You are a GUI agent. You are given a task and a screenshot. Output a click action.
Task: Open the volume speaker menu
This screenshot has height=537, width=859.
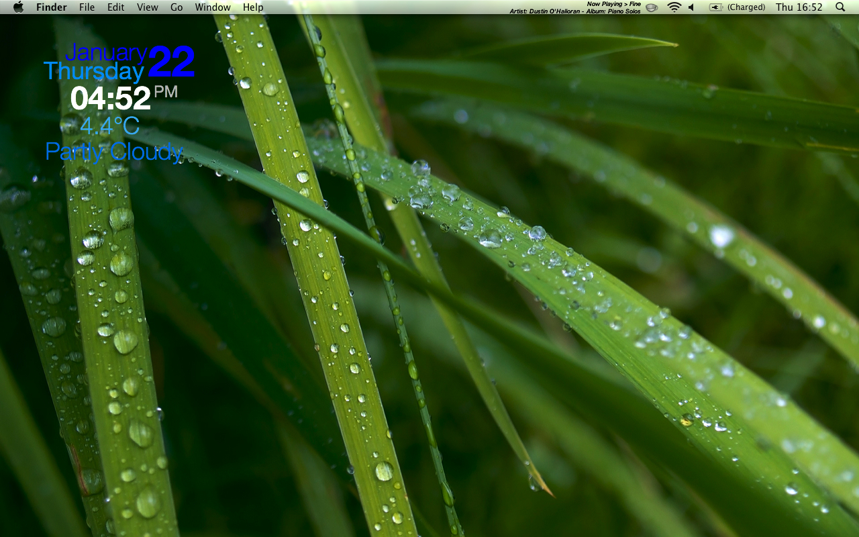(x=691, y=7)
